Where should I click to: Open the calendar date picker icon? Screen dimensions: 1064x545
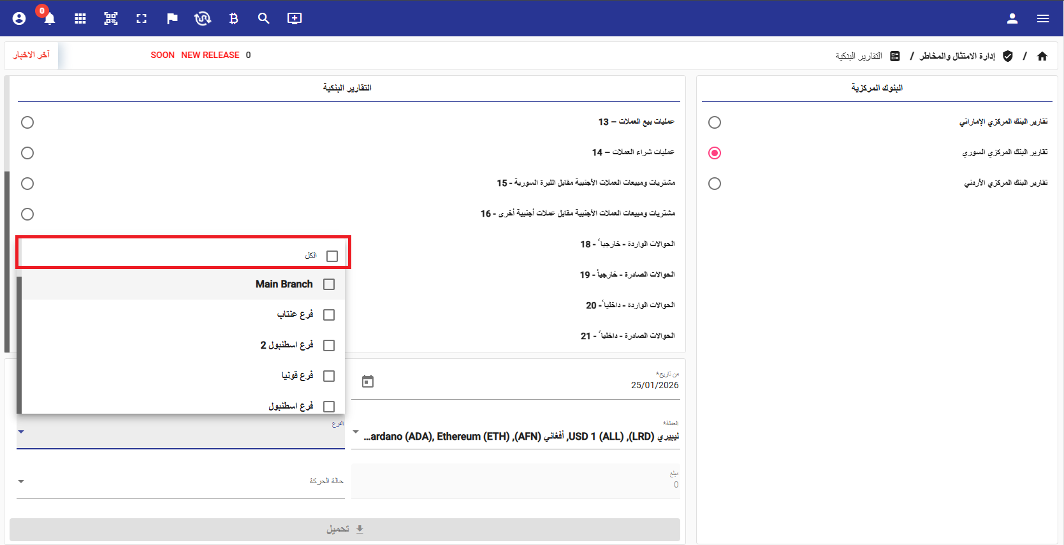tap(368, 381)
